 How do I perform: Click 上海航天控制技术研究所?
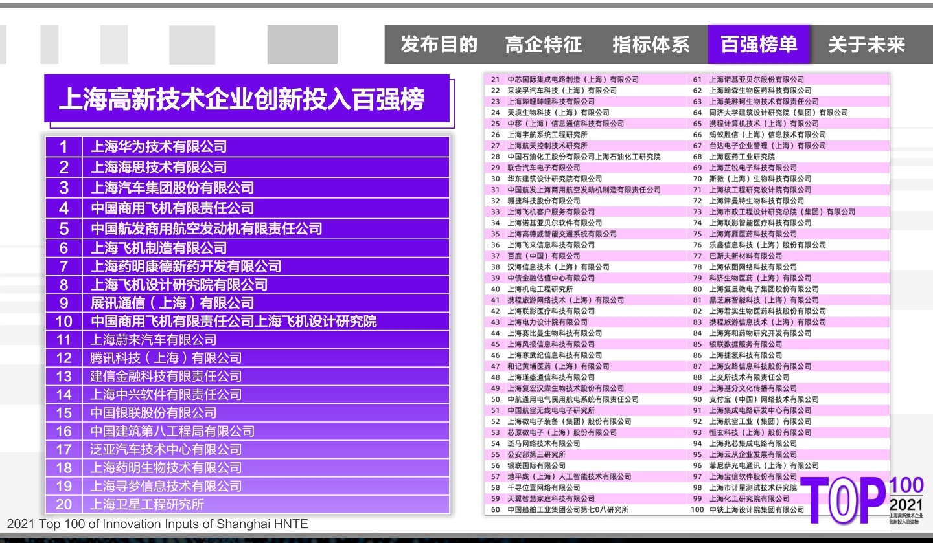tap(547, 146)
